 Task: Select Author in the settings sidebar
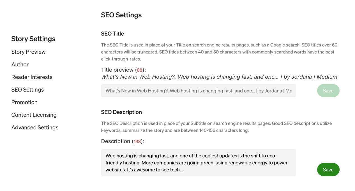[20, 64]
